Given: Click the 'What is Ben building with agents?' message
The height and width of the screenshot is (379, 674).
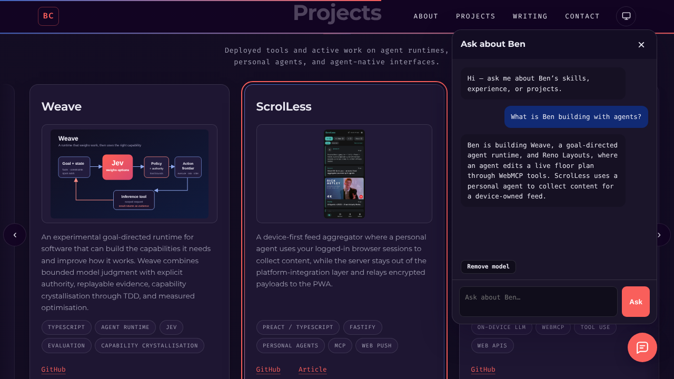Looking at the screenshot, I should point(576,117).
